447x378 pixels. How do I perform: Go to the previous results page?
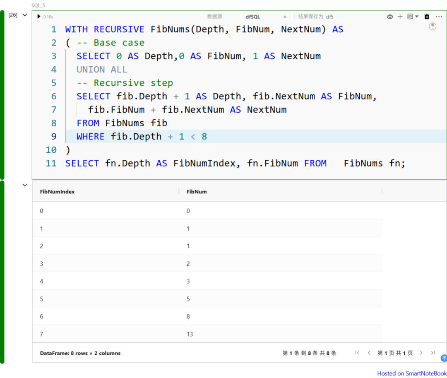369,353
